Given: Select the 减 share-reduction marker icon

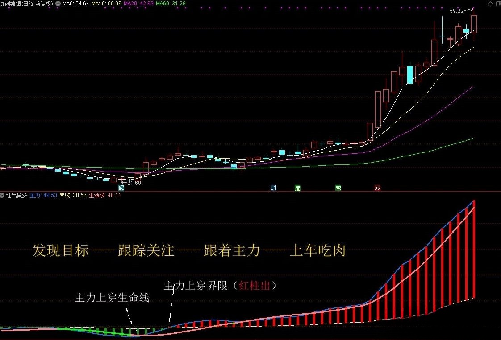Looking at the screenshot, I should pyautogui.click(x=338, y=188).
